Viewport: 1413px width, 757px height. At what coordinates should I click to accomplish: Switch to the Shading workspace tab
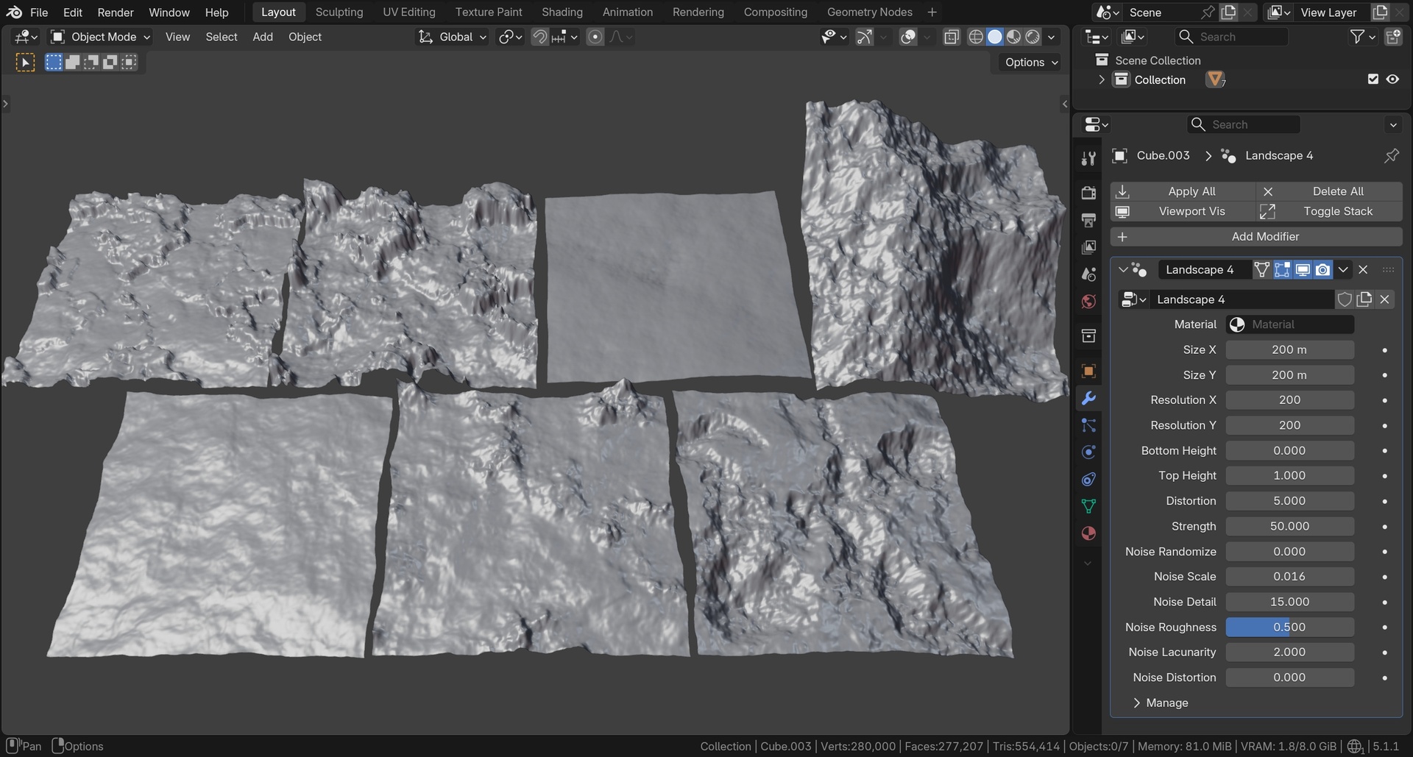coord(562,13)
